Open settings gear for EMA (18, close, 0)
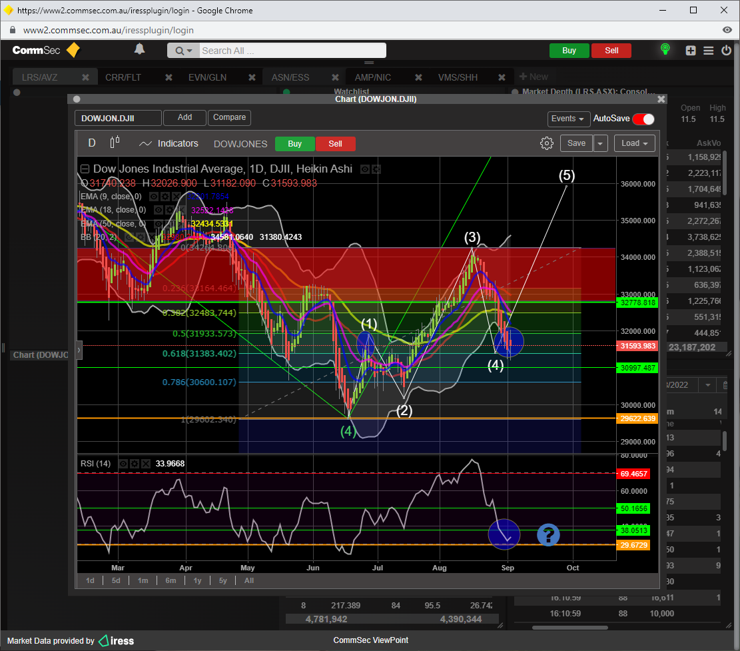 [169, 210]
